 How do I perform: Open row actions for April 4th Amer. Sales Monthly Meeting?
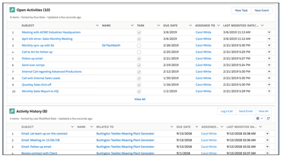click(x=269, y=39)
